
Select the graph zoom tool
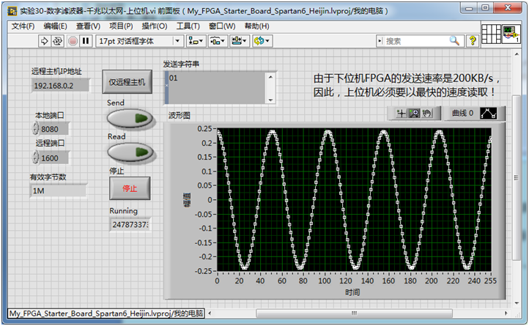pyautogui.click(x=414, y=114)
